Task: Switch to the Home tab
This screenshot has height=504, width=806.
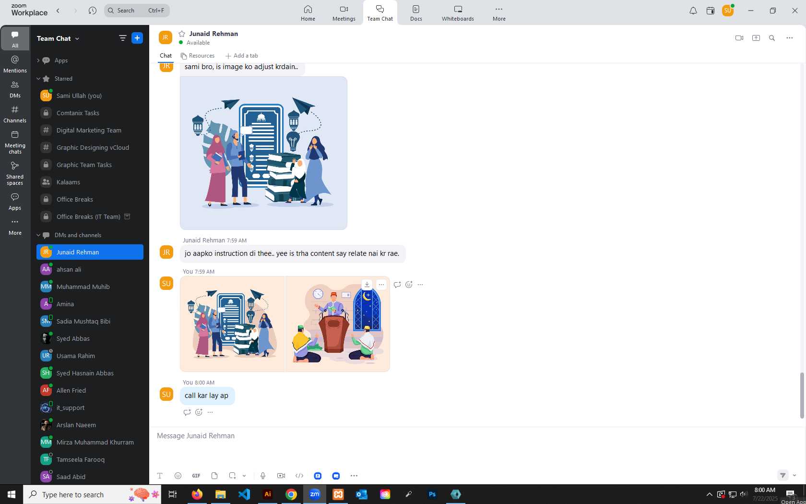Action: coord(308,13)
